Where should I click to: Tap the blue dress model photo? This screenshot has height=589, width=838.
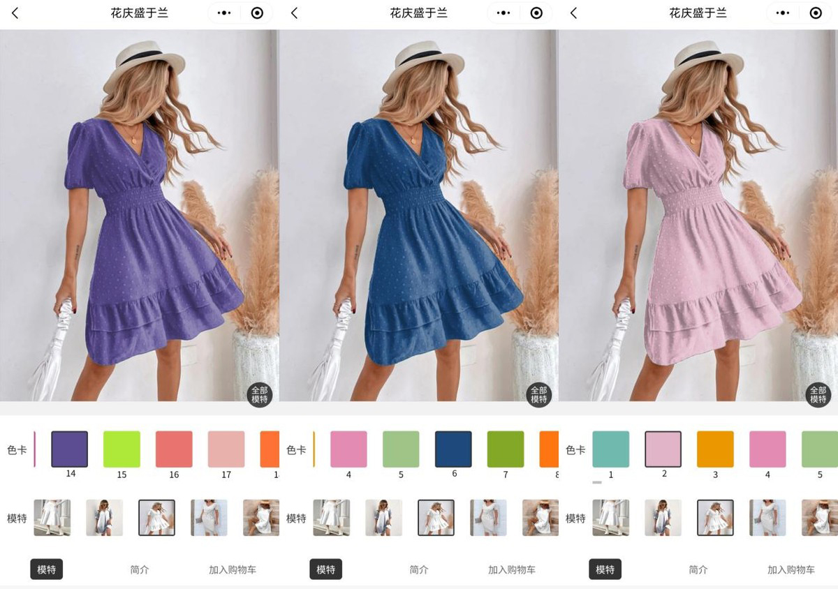[419, 215]
